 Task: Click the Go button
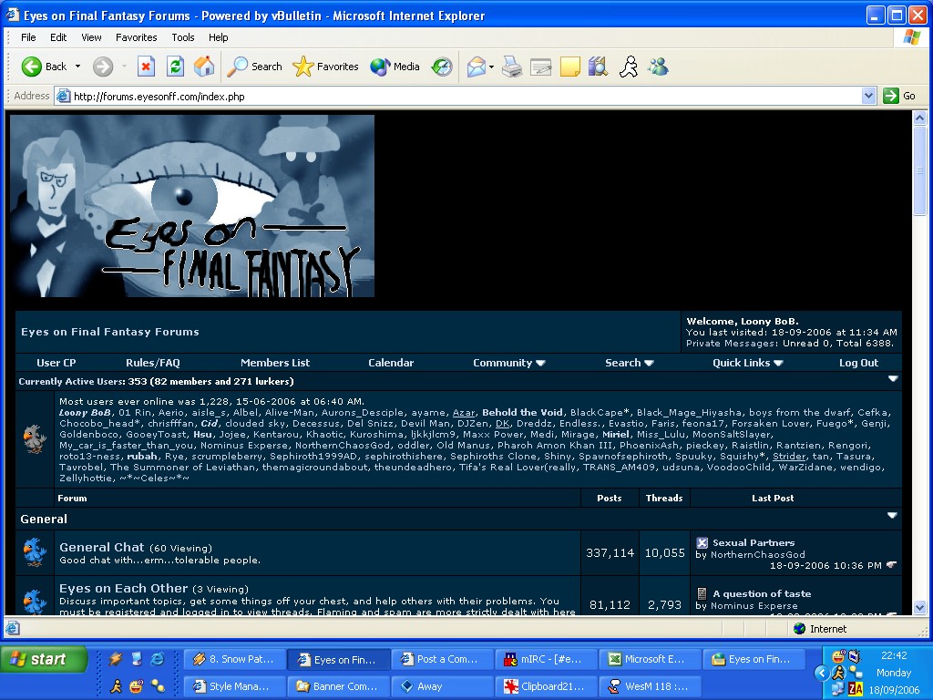[899, 96]
